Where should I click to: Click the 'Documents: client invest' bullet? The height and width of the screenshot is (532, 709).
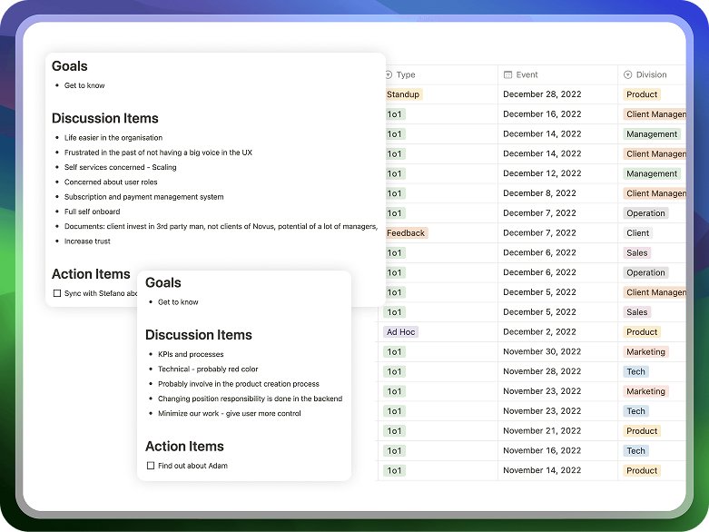[x=221, y=226]
